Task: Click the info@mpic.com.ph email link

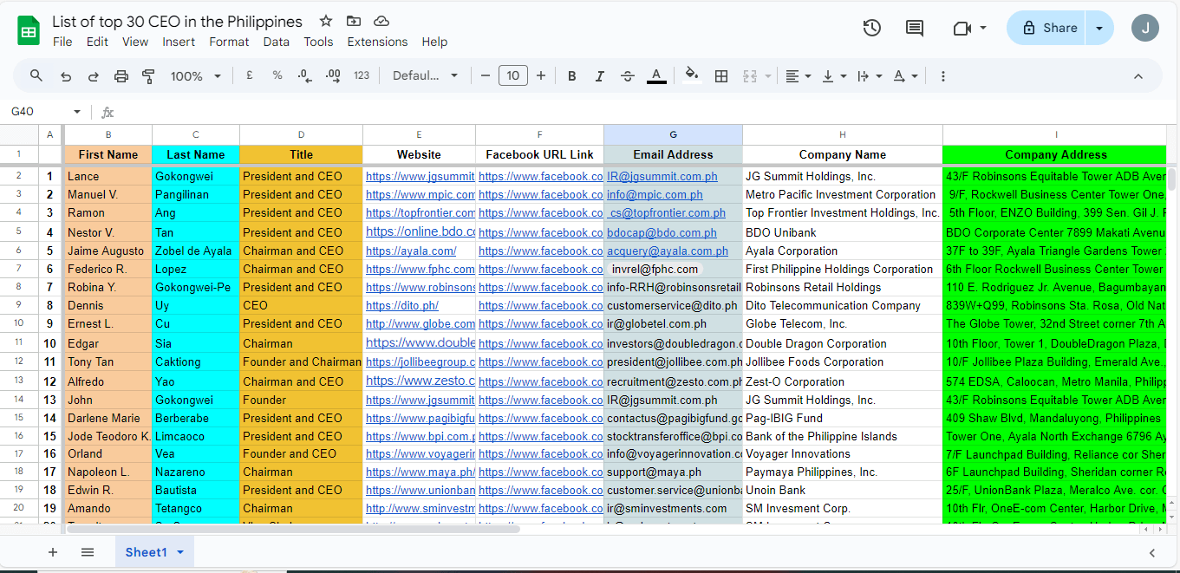Action: pyautogui.click(x=655, y=194)
